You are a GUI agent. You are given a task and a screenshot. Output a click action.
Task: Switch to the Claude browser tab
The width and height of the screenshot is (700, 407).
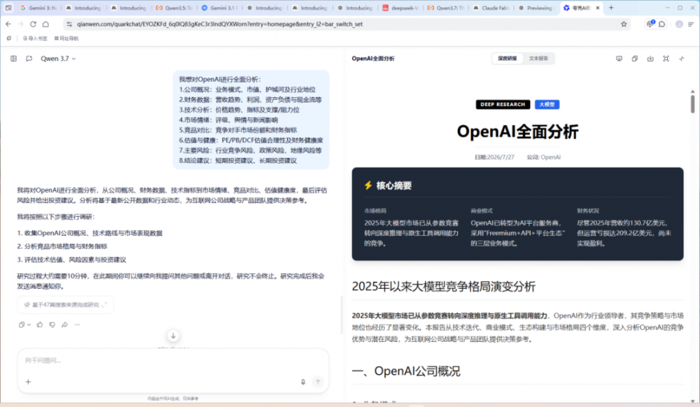pyautogui.click(x=491, y=8)
